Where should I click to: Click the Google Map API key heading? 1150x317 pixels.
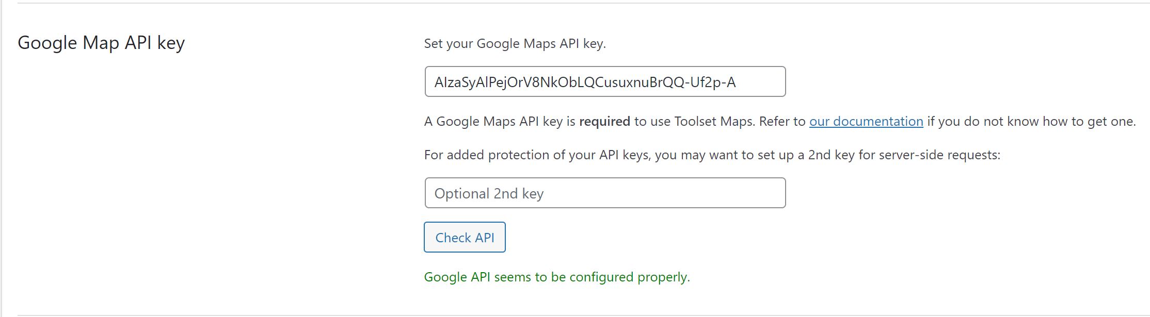101,43
